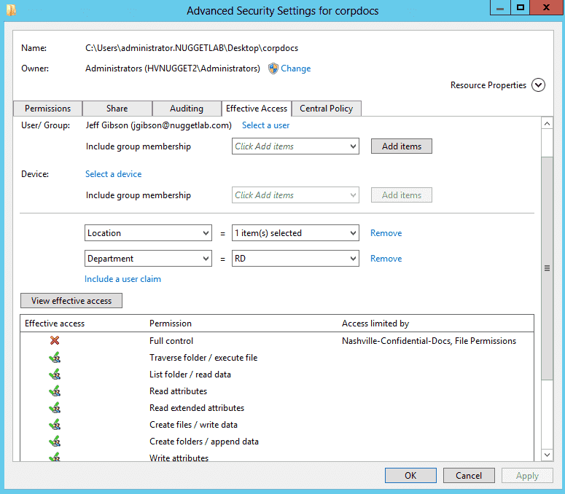Click the allowed icon for Write attributes
Screen dimensions: 565x494
(55, 457)
